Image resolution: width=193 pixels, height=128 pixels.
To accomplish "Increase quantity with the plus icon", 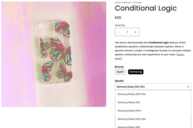I will (135, 32).
